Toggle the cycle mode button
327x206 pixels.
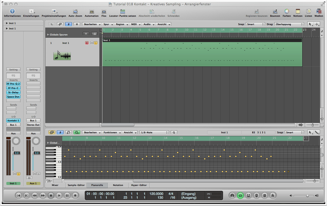pos(240,195)
